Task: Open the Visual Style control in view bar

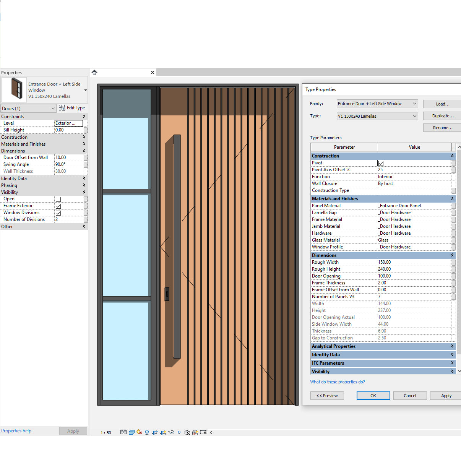Action: 131,432
